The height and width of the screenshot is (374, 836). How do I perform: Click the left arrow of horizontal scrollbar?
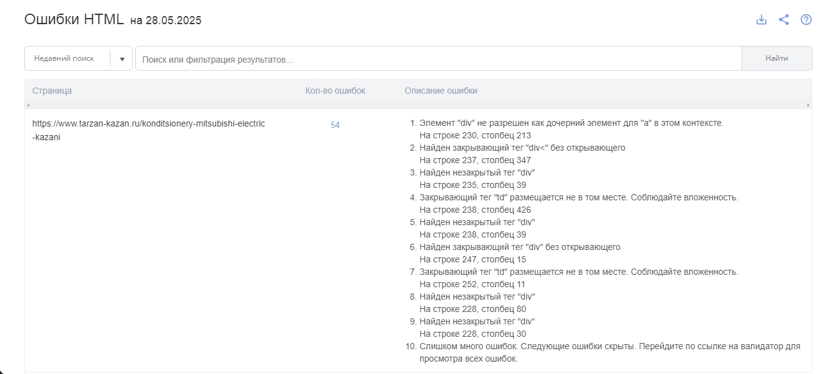tap(28, 105)
